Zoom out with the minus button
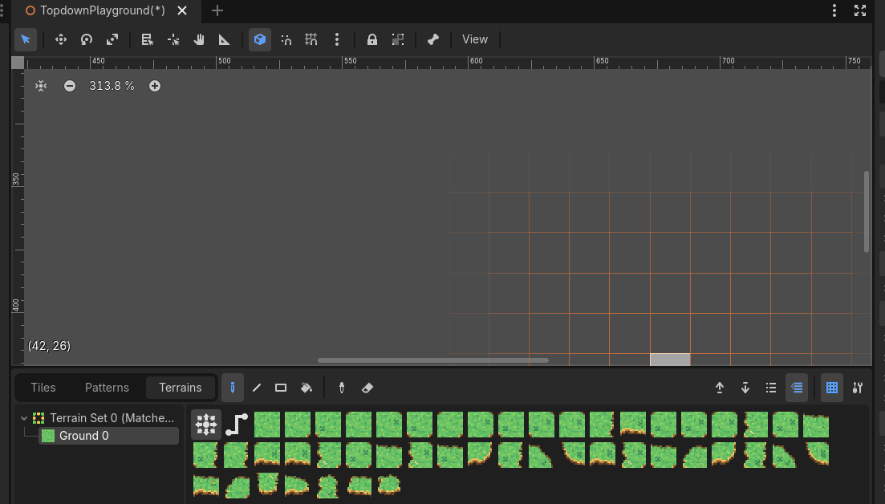 70,86
